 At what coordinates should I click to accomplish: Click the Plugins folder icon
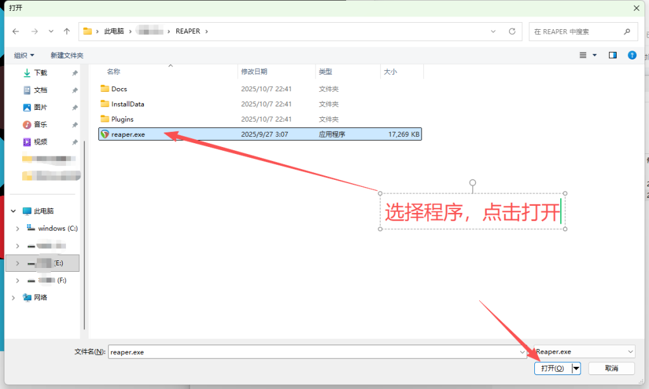(105, 118)
